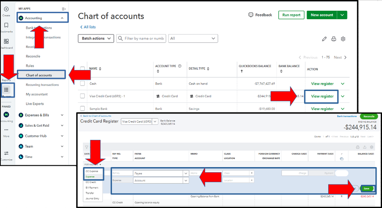Open Recurring transactions menu item
Image resolution: width=382 pixels, height=208 pixels.
[x=42, y=84]
